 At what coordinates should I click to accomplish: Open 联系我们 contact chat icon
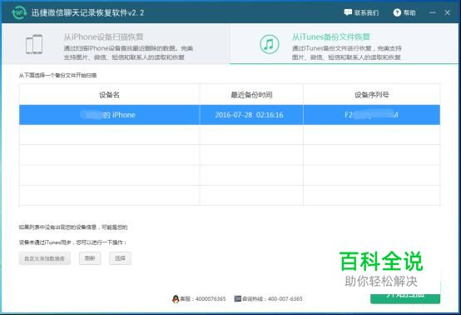pos(348,12)
